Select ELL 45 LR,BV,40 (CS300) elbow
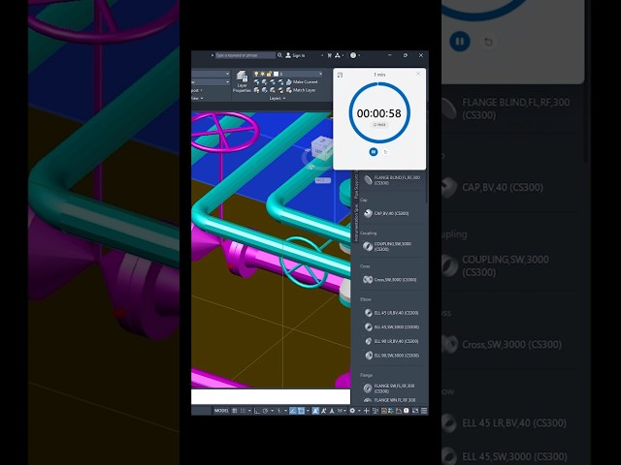Image resolution: width=621 pixels, height=465 pixels. 392,313
